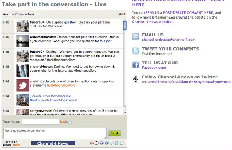Click frasereC4 avatar on surprise question post
The width and height of the screenshot is (232, 150).
pyautogui.click(x=22, y=26)
